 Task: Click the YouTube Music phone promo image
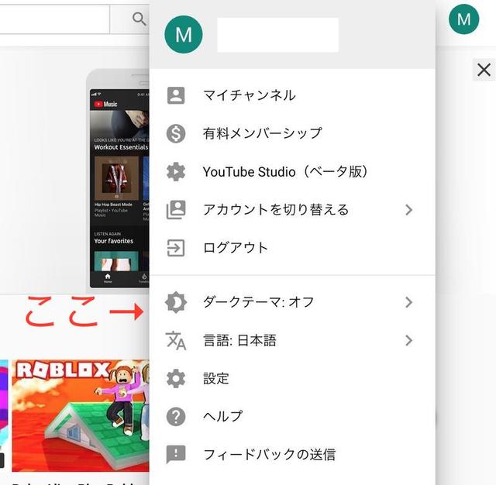[118, 179]
